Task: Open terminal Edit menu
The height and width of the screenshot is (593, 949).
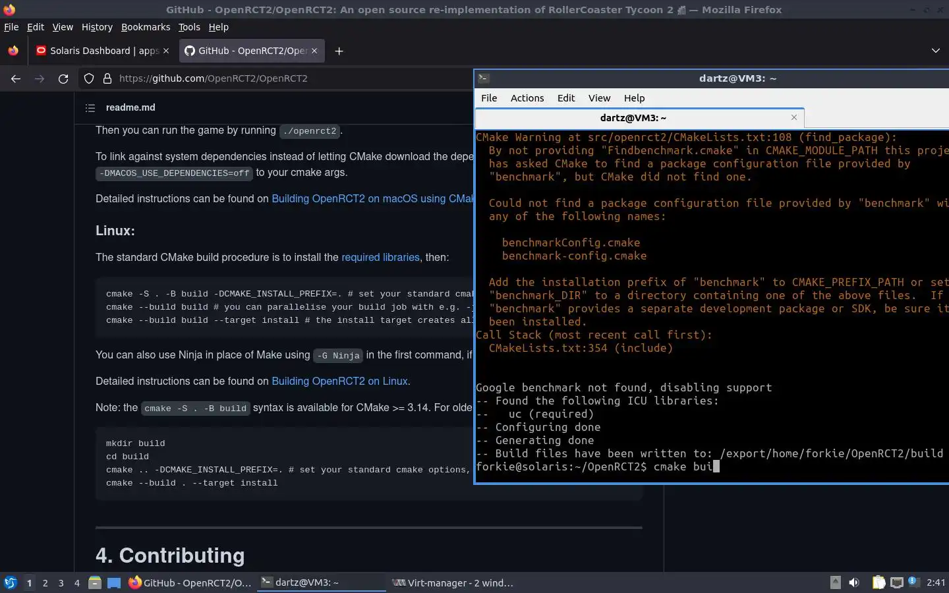Action: 566,98
